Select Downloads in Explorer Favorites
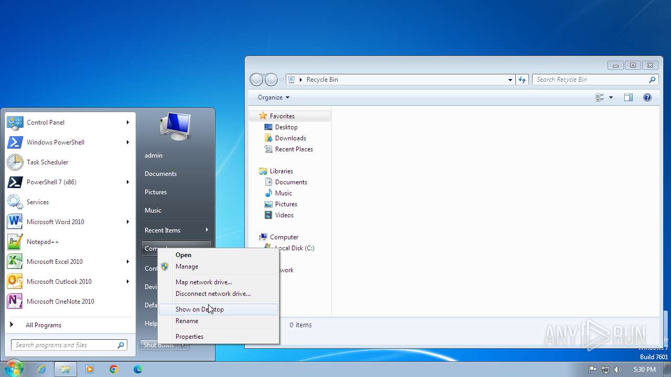 pyautogui.click(x=290, y=138)
